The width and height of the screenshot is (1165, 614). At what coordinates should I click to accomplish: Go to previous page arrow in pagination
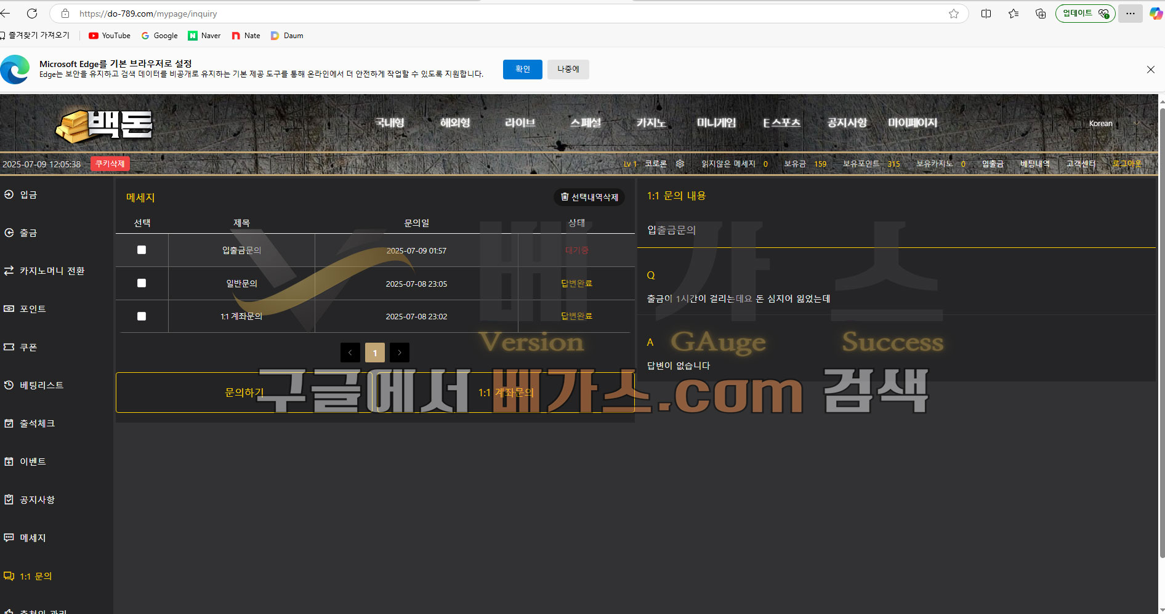(350, 353)
